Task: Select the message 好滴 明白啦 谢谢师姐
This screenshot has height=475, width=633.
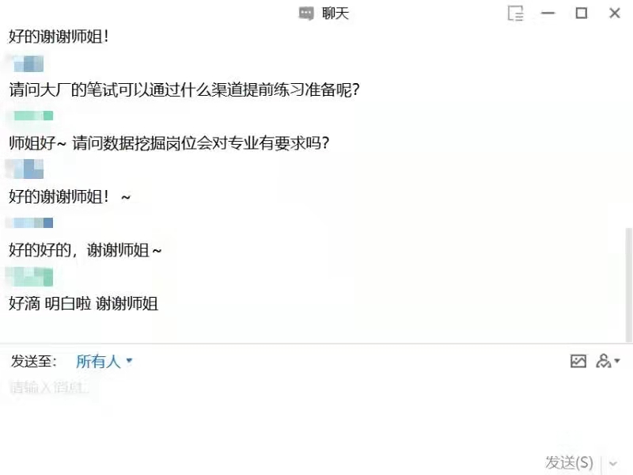Action: (x=83, y=304)
